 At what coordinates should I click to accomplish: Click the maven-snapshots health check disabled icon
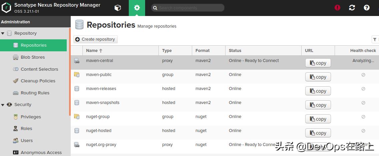click(363, 103)
